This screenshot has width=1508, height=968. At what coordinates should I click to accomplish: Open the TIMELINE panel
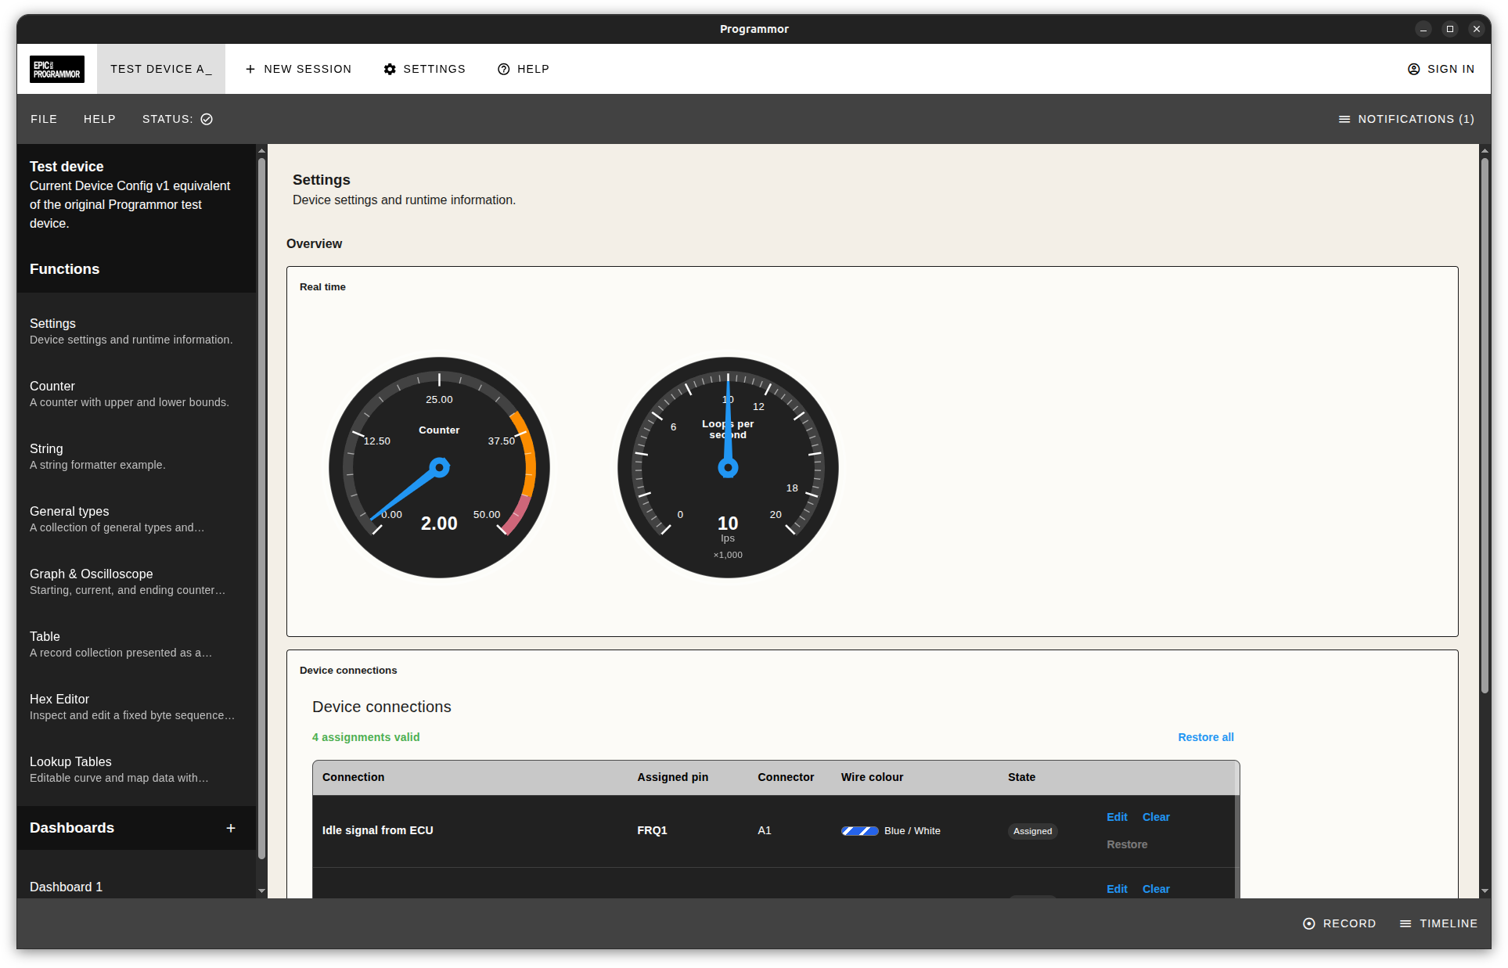(1438, 923)
